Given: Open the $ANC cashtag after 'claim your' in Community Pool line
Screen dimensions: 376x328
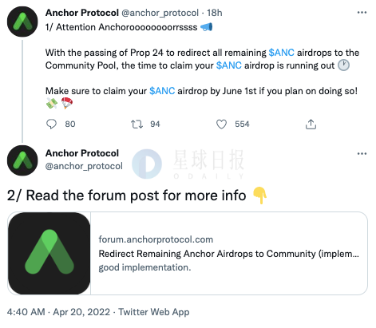Looking at the screenshot, I should click(x=229, y=65).
